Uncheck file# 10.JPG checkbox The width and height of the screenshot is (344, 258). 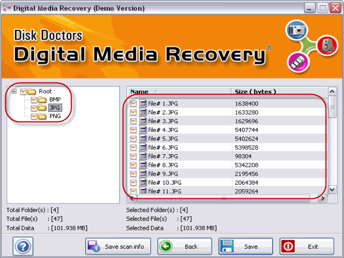[133, 182]
